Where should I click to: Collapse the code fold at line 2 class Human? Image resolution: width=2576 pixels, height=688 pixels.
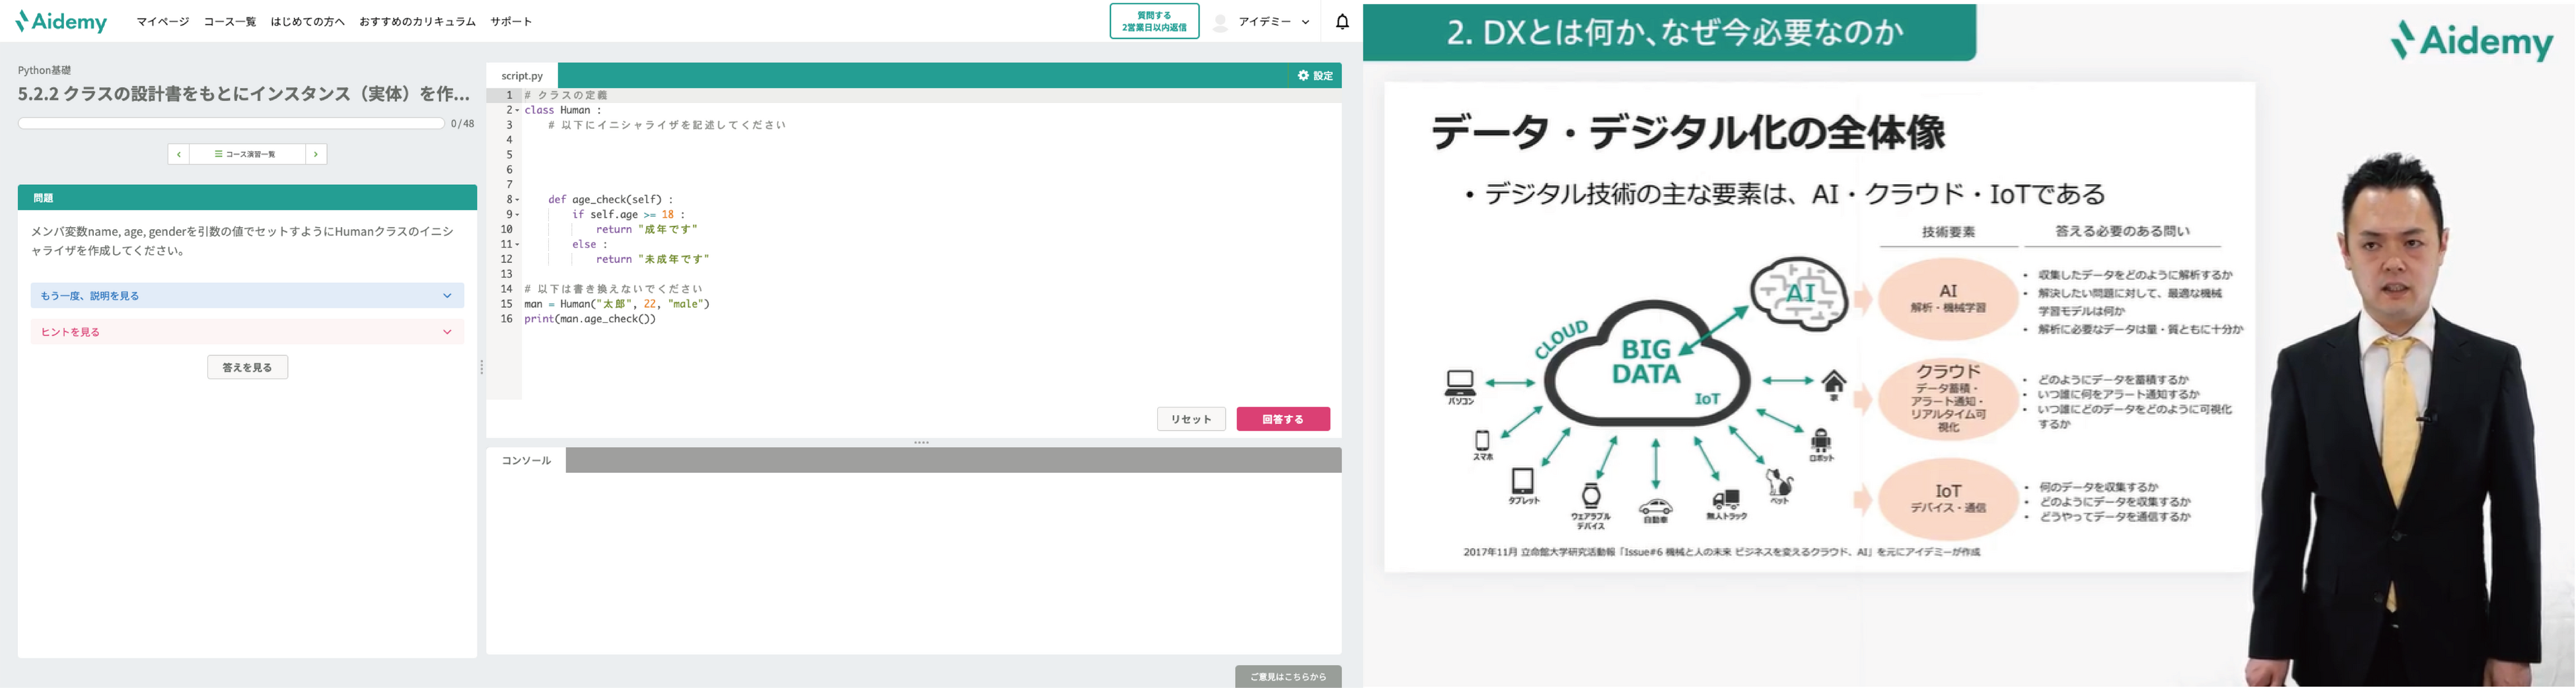pos(518,110)
